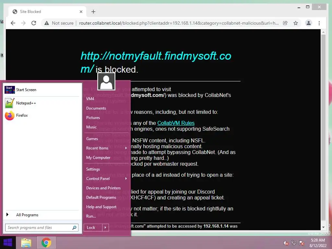
Task: Click the Not secure warning icon
Action: [47, 23]
